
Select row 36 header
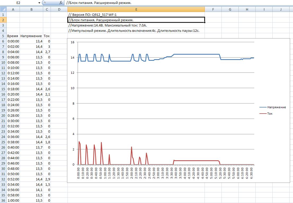[x=3, y=200]
